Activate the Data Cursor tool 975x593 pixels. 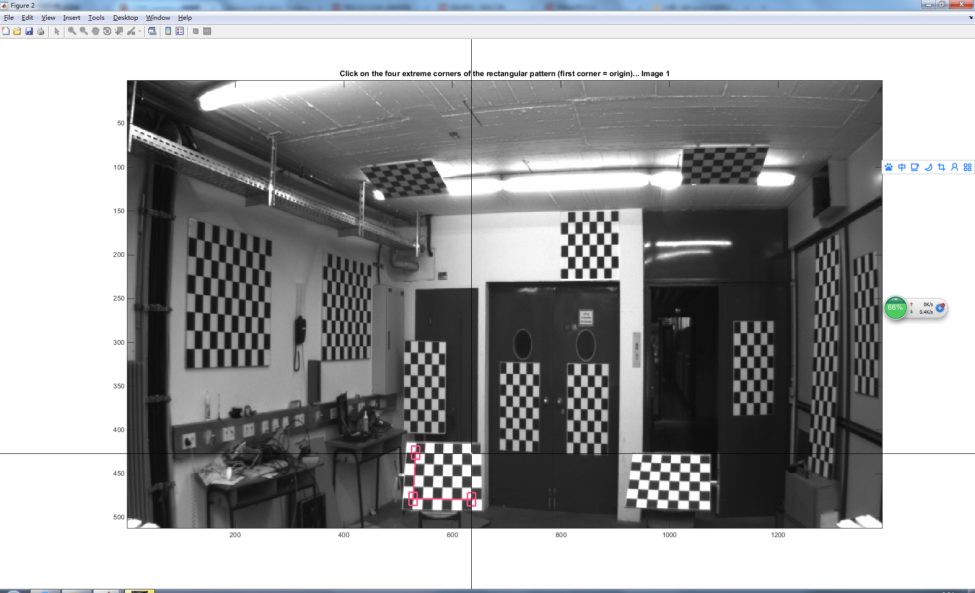click(118, 30)
